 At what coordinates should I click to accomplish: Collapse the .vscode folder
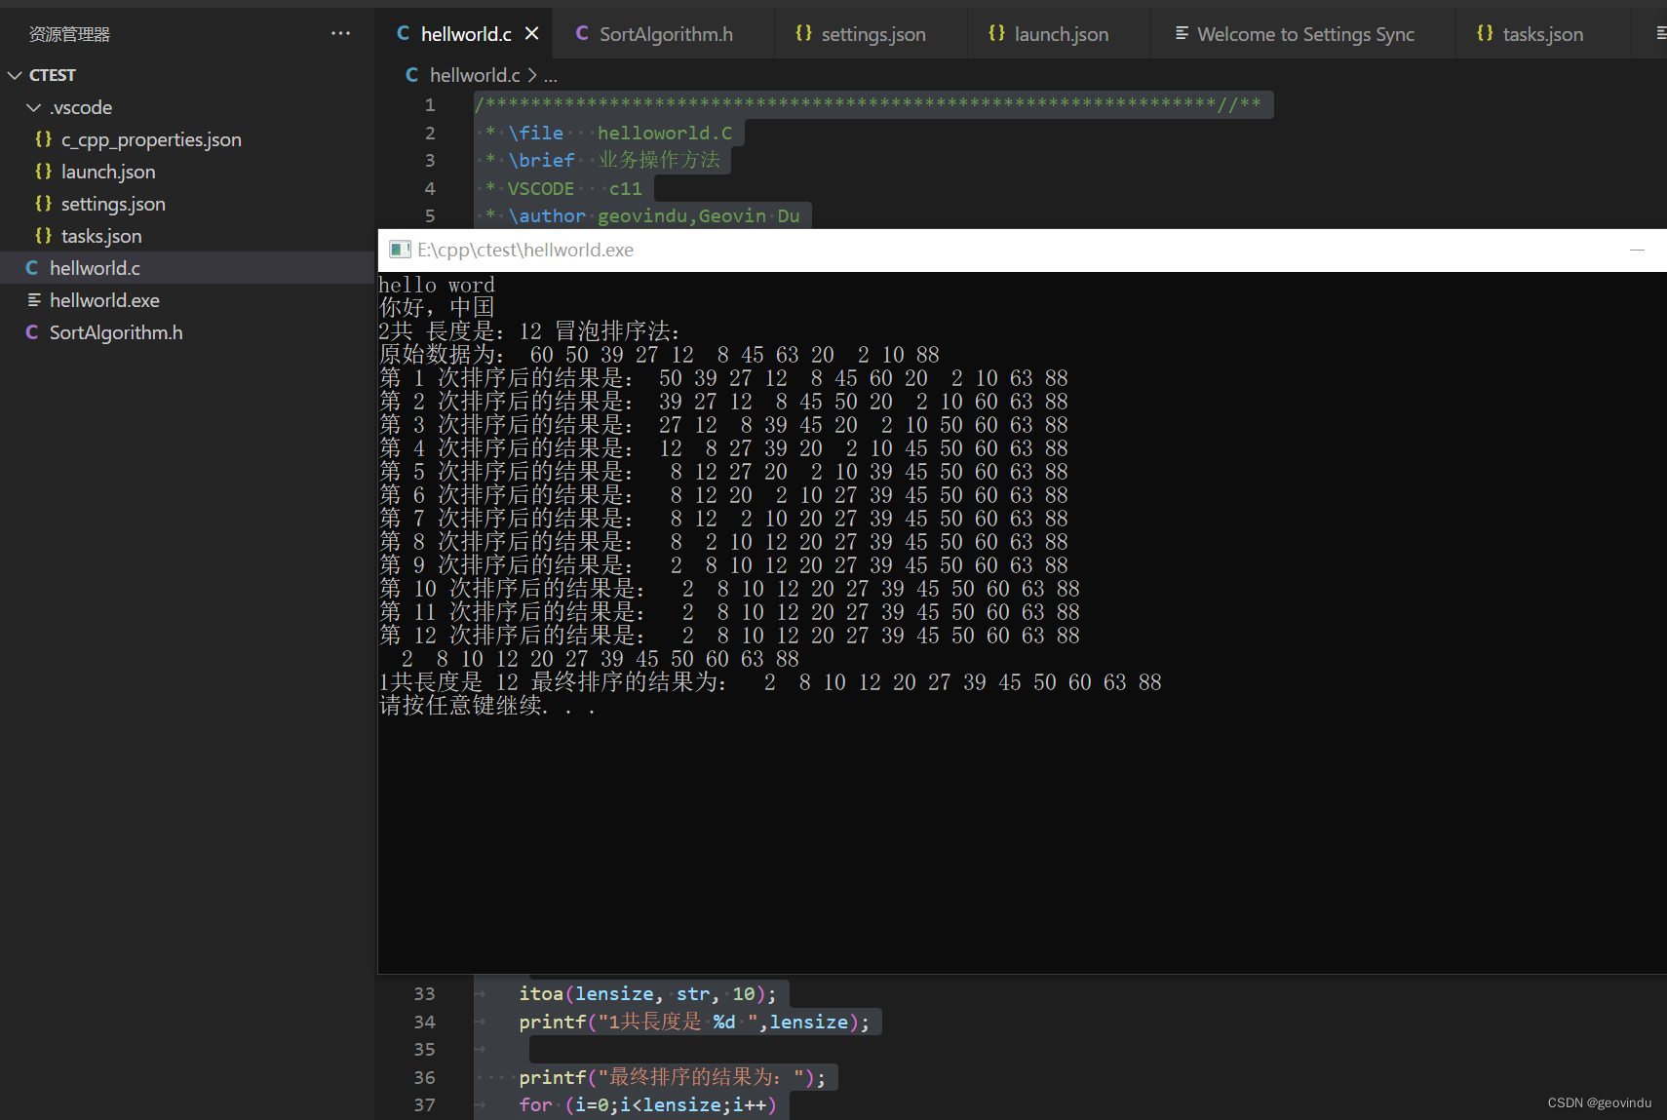tap(34, 107)
